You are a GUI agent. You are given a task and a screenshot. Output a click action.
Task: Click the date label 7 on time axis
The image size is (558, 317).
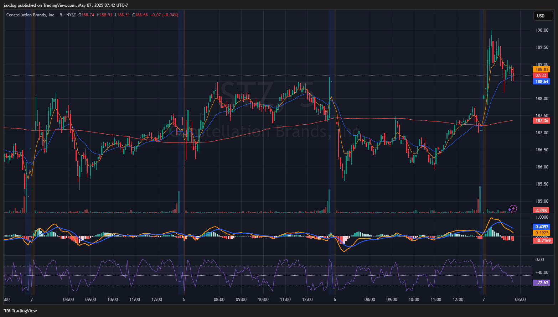[484, 300]
